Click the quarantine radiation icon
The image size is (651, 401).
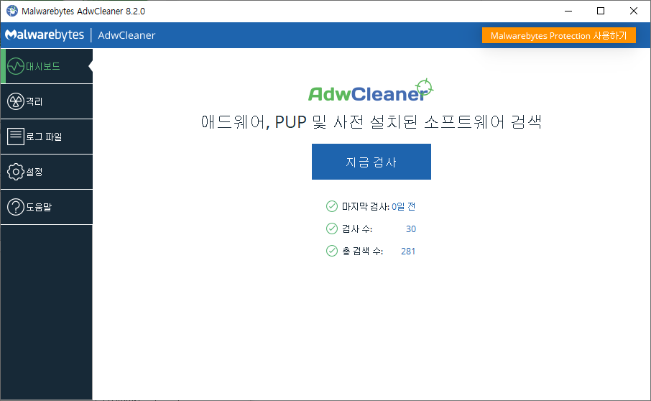pos(15,101)
